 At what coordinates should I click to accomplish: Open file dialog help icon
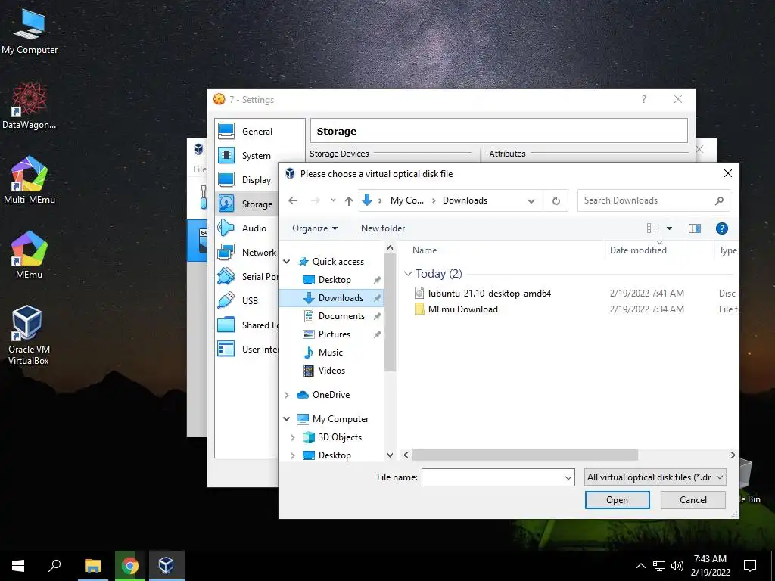[721, 228]
